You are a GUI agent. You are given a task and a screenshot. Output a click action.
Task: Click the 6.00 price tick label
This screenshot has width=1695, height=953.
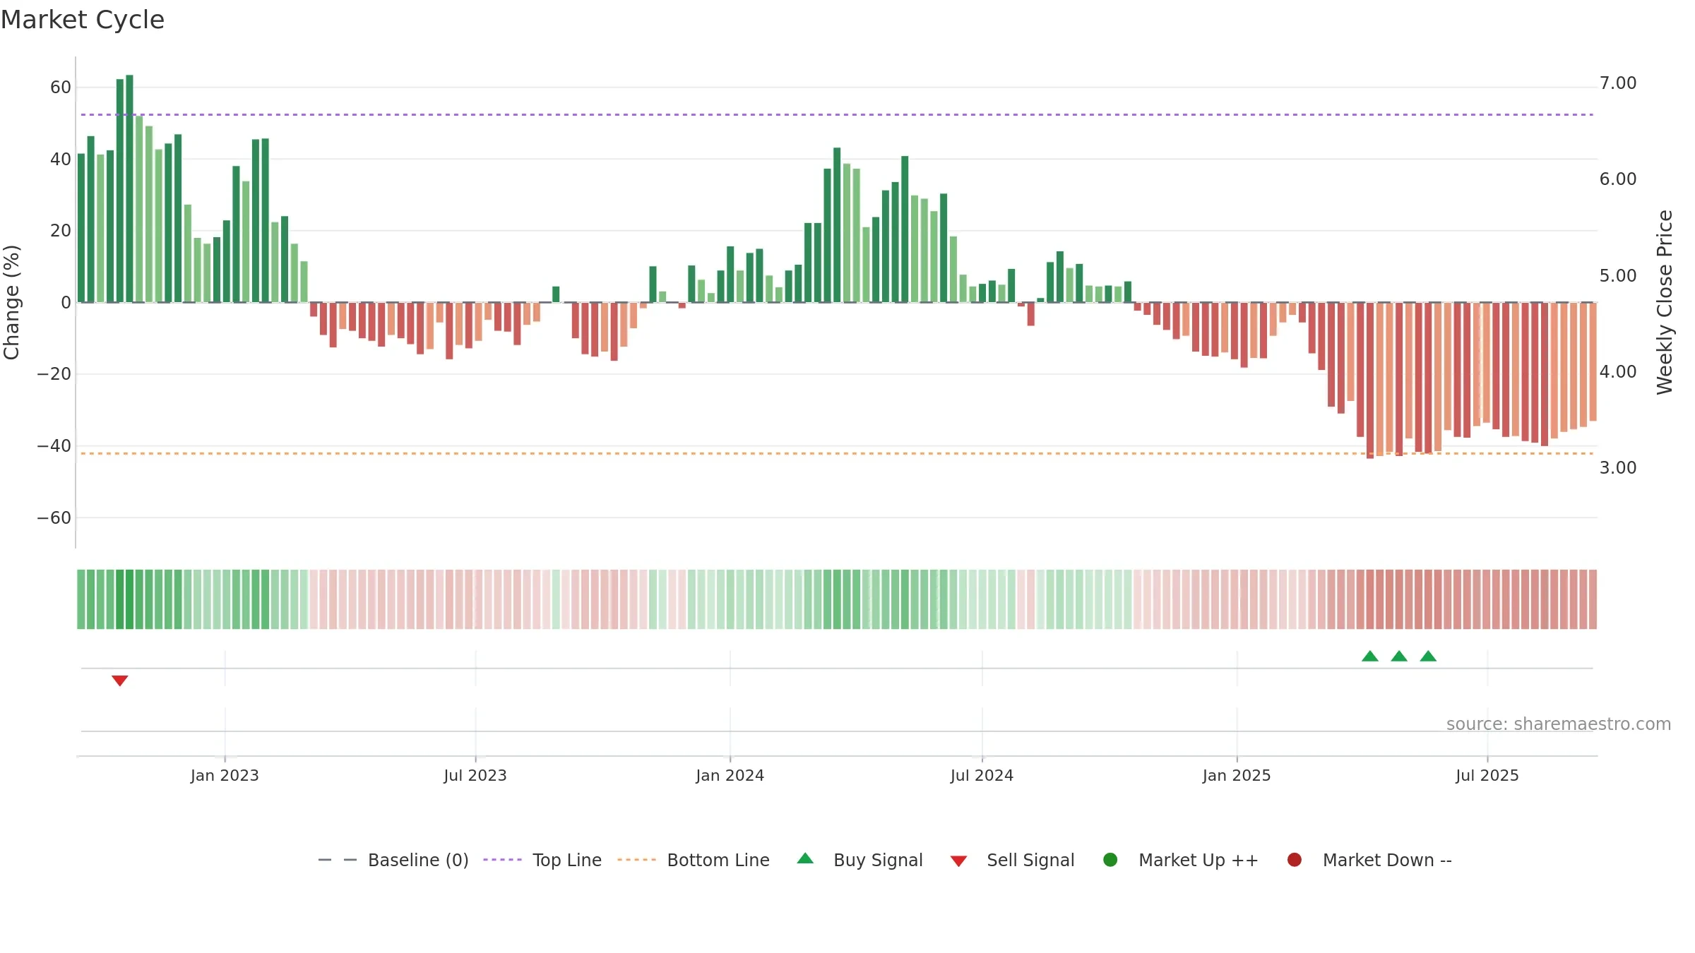pyautogui.click(x=1618, y=179)
